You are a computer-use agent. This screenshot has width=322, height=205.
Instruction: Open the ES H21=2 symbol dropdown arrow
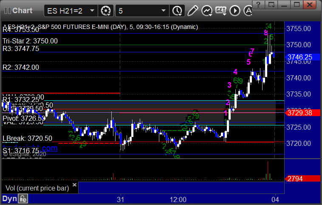tap(92, 11)
